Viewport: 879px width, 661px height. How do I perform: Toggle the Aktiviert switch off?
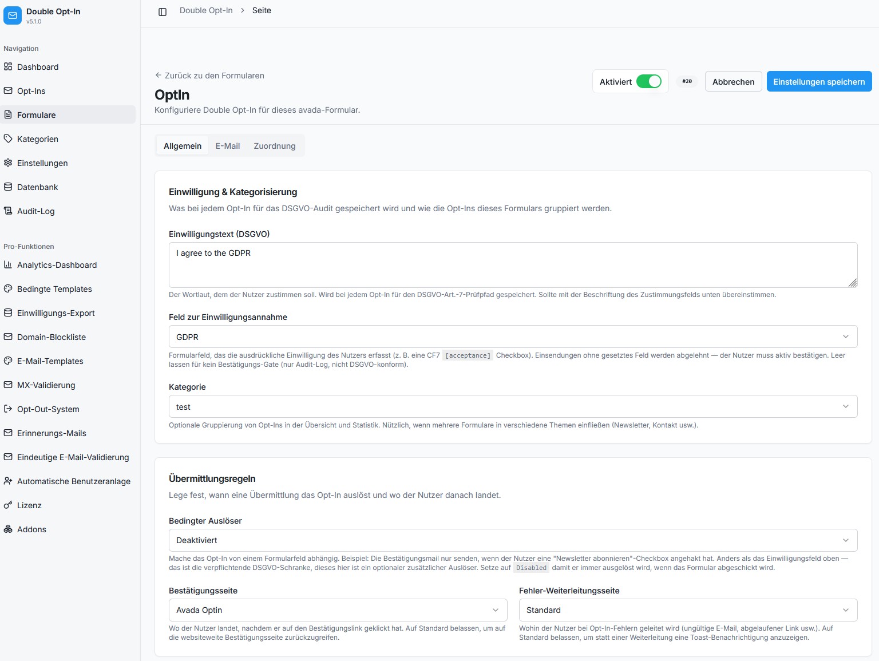(x=649, y=81)
